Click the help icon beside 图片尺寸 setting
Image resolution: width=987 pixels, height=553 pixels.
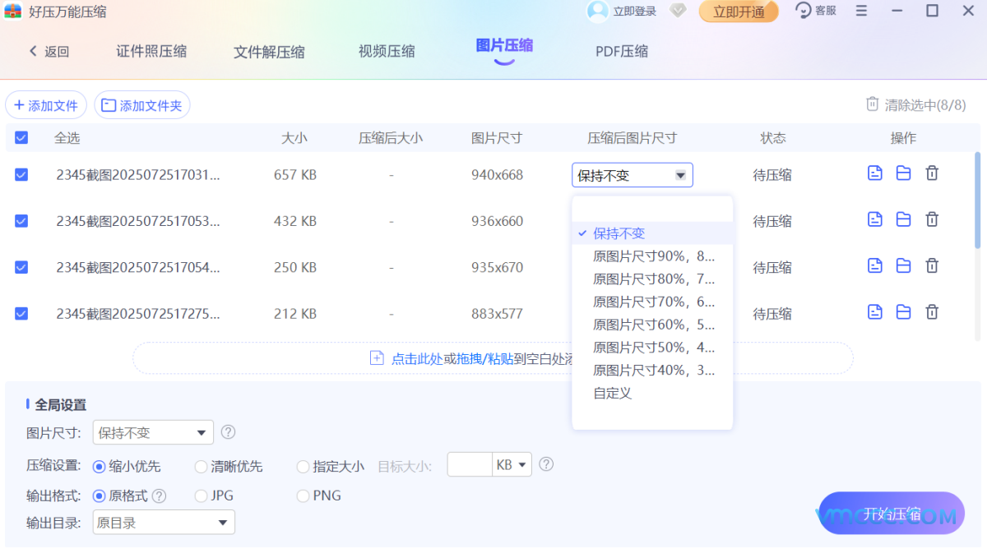coord(229,432)
